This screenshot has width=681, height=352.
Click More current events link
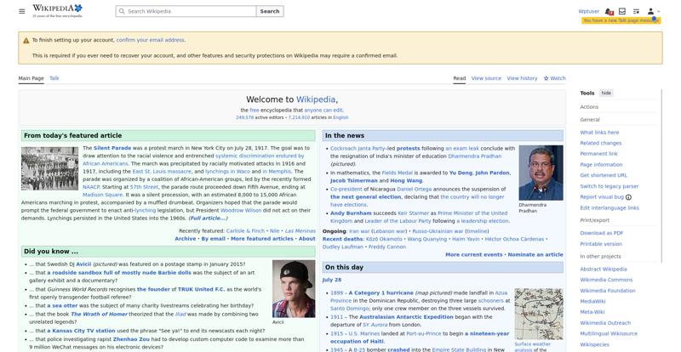tap(474, 255)
